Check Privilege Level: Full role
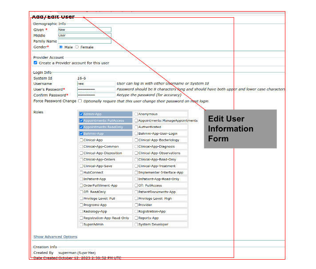 coord(81,198)
